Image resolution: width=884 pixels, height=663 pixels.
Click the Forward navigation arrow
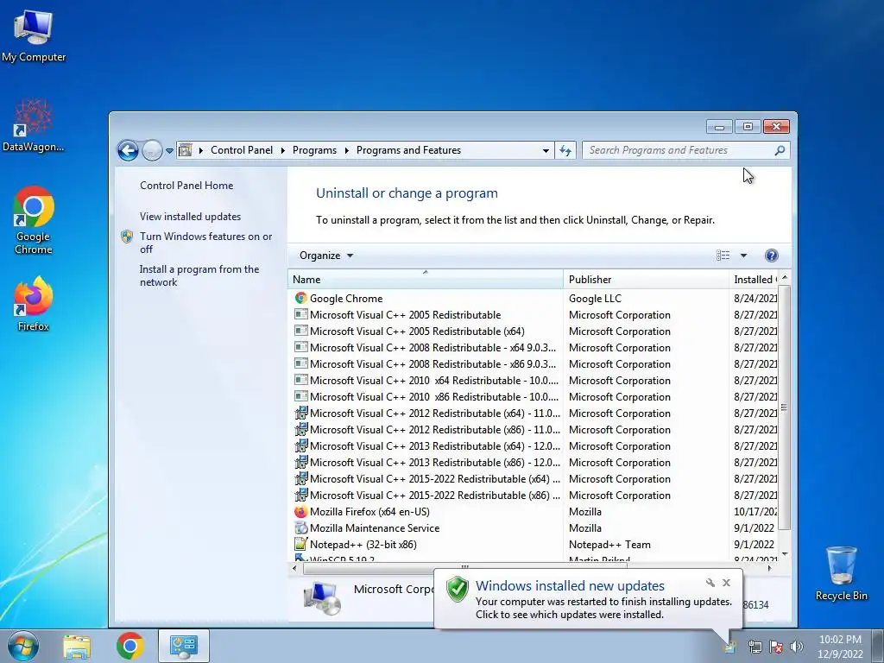(152, 150)
